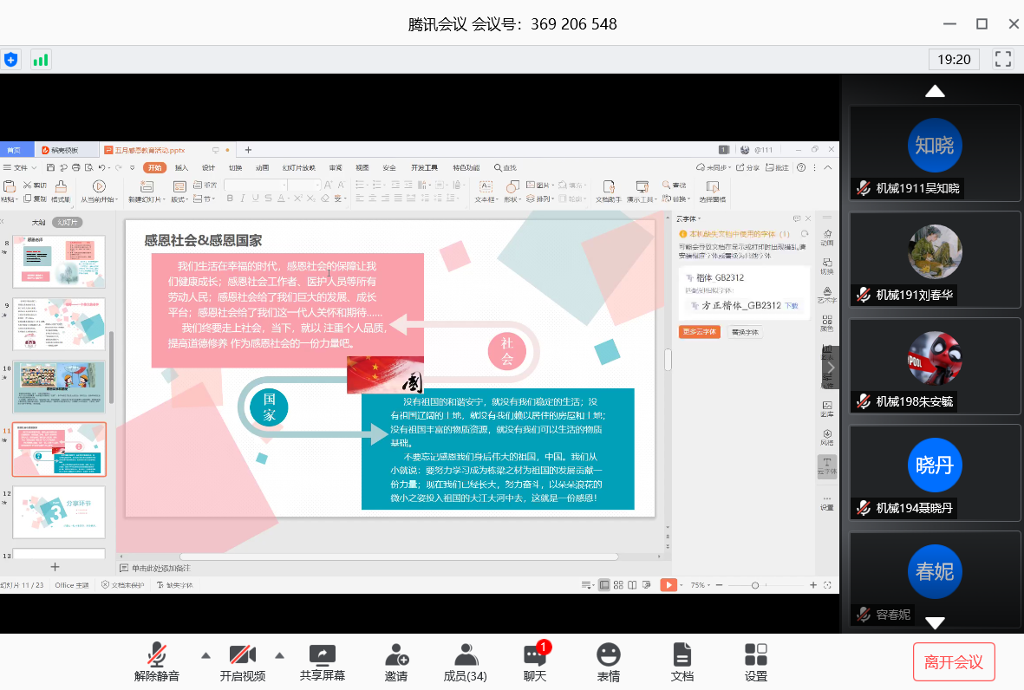Turn on camera with 开启视频

(243, 663)
